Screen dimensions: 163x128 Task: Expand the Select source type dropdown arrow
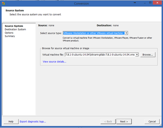(x=126, y=33)
